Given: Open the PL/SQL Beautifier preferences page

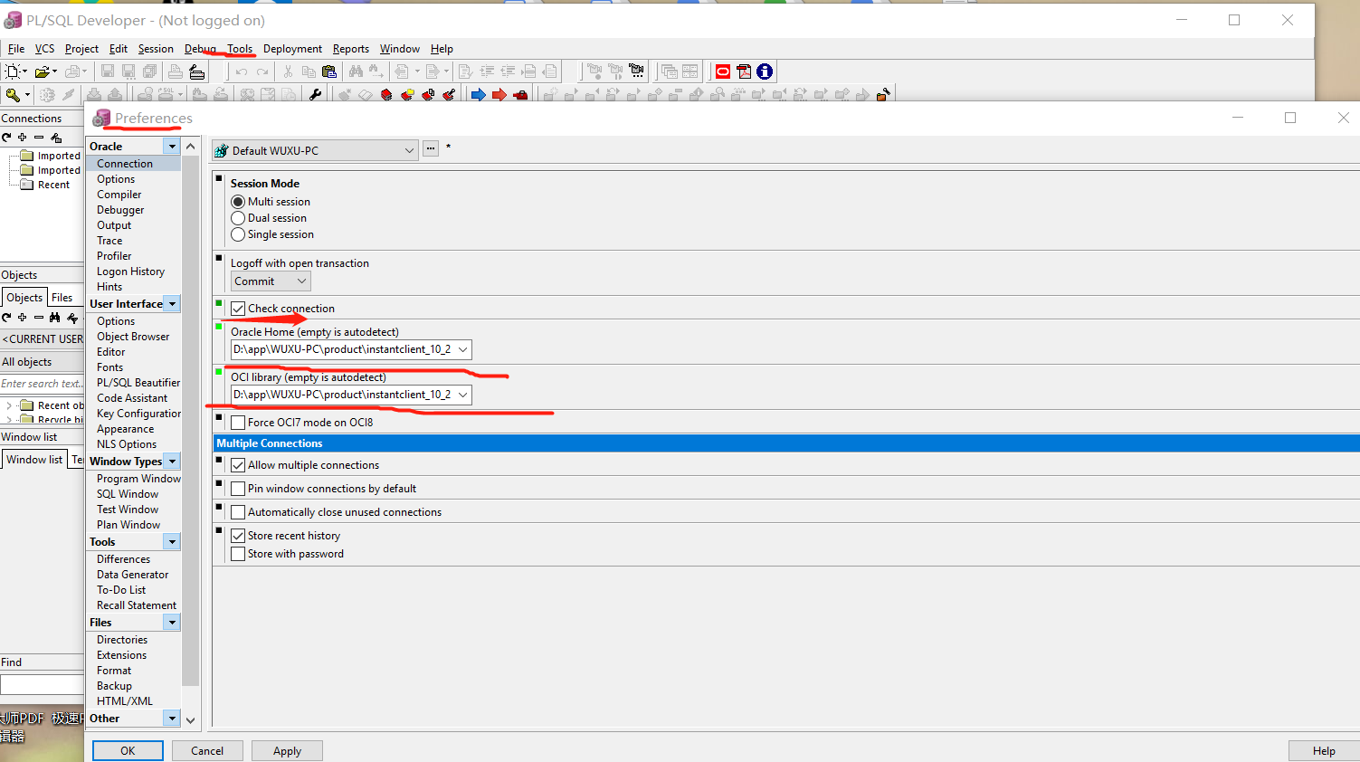Looking at the screenshot, I should (138, 383).
